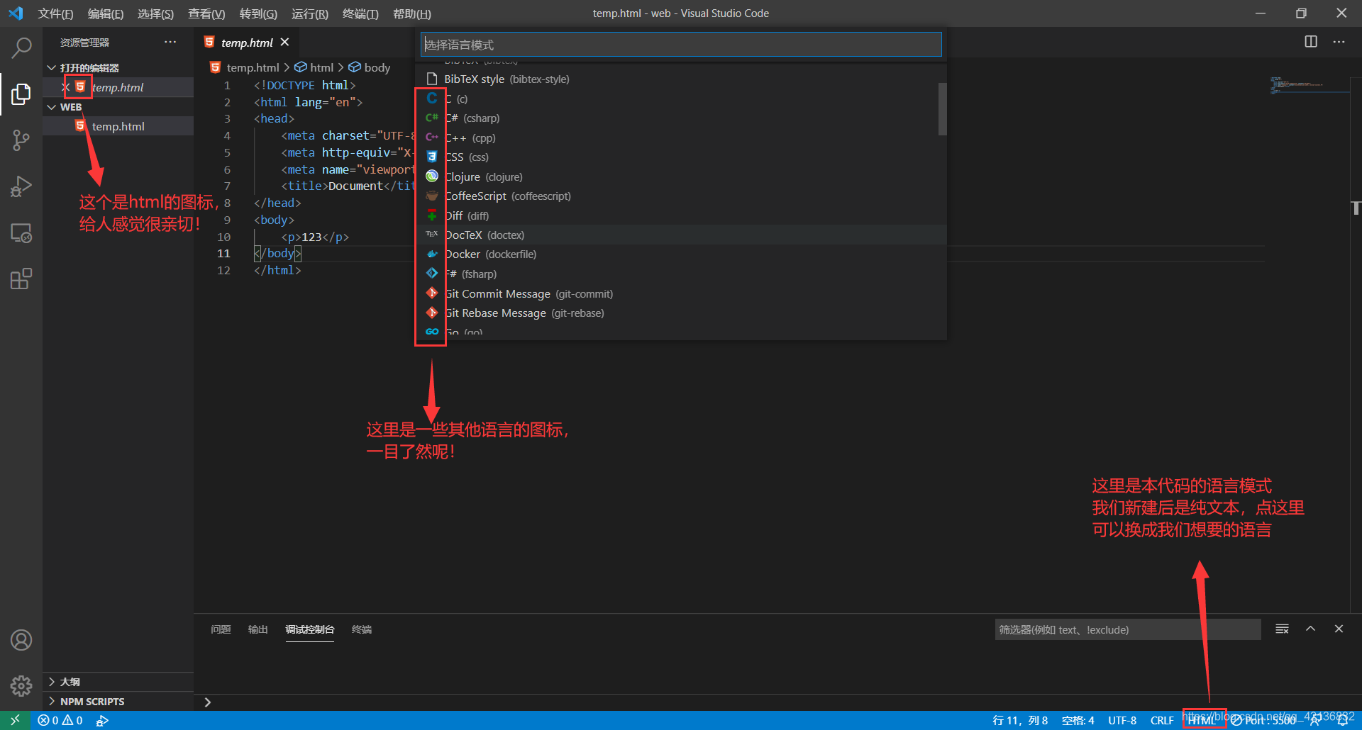
Task: Open the Explorer view icon
Action: point(21,94)
